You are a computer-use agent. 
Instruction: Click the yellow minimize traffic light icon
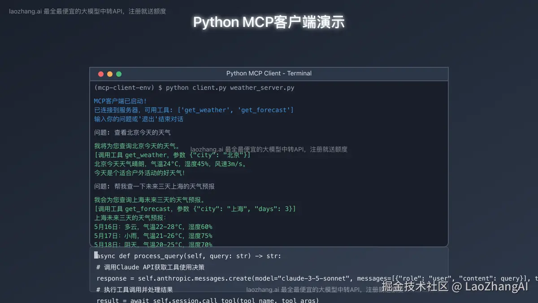(x=109, y=74)
